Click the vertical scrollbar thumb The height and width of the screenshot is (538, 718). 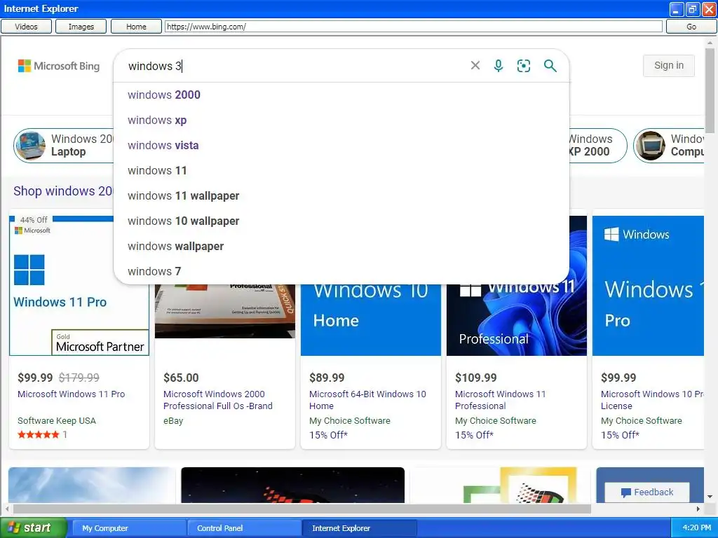point(710,89)
